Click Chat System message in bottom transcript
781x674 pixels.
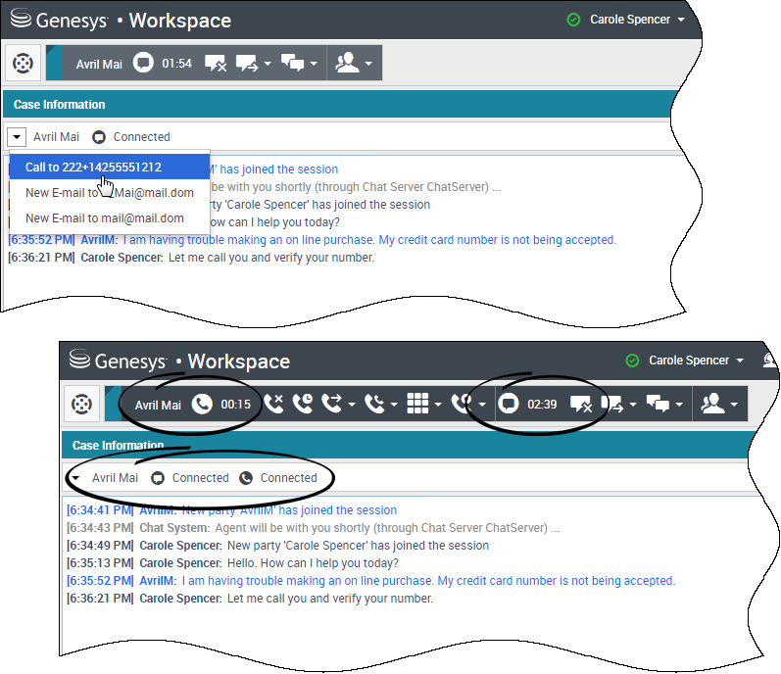[x=313, y=528]
